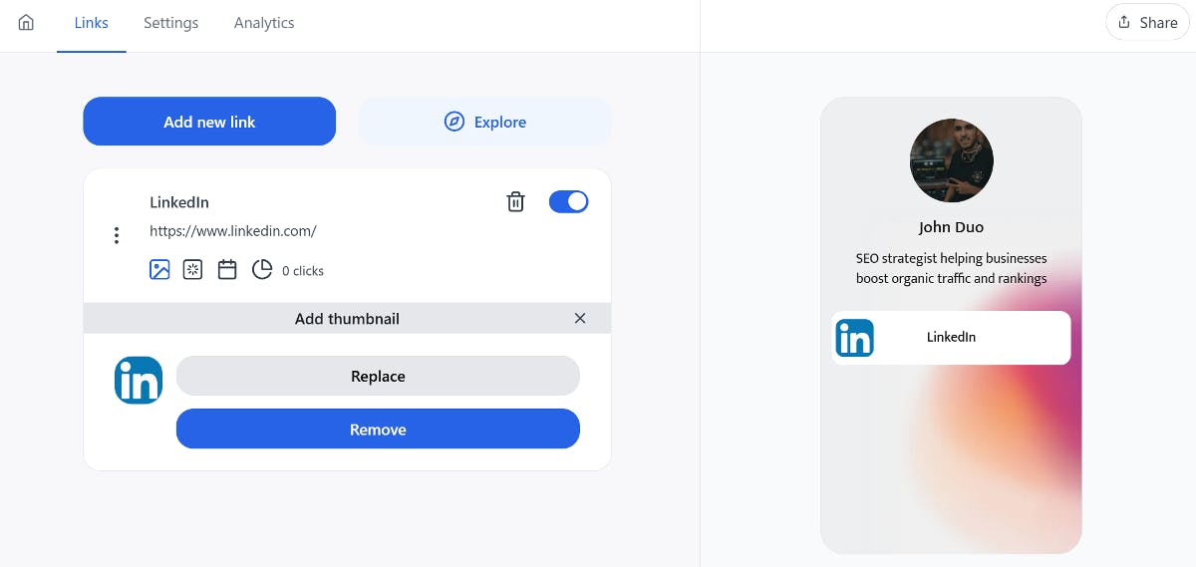
Task: Click the SEO strategist bio text
Action: tap(952, 268)
